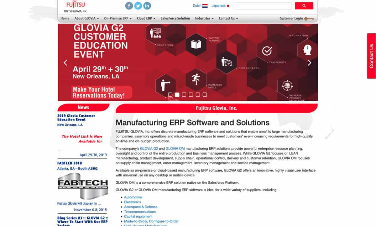Click the FABTECH logo thumbnail
This screenshot has height=226, width=376.
pyautogui.click(x=82, y=186)
